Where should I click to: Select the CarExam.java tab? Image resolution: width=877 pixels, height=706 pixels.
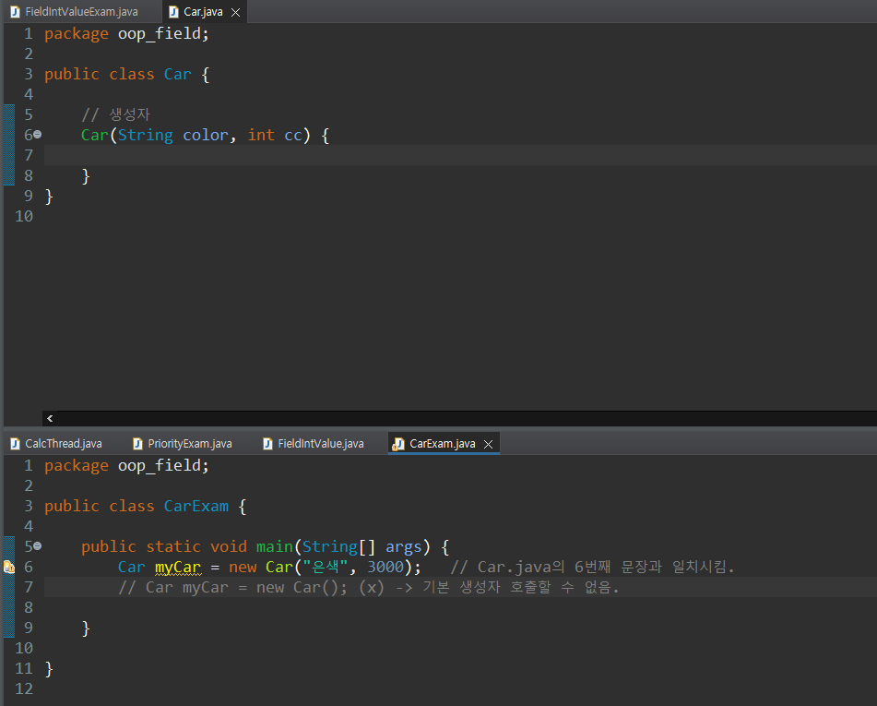[442, 443]
